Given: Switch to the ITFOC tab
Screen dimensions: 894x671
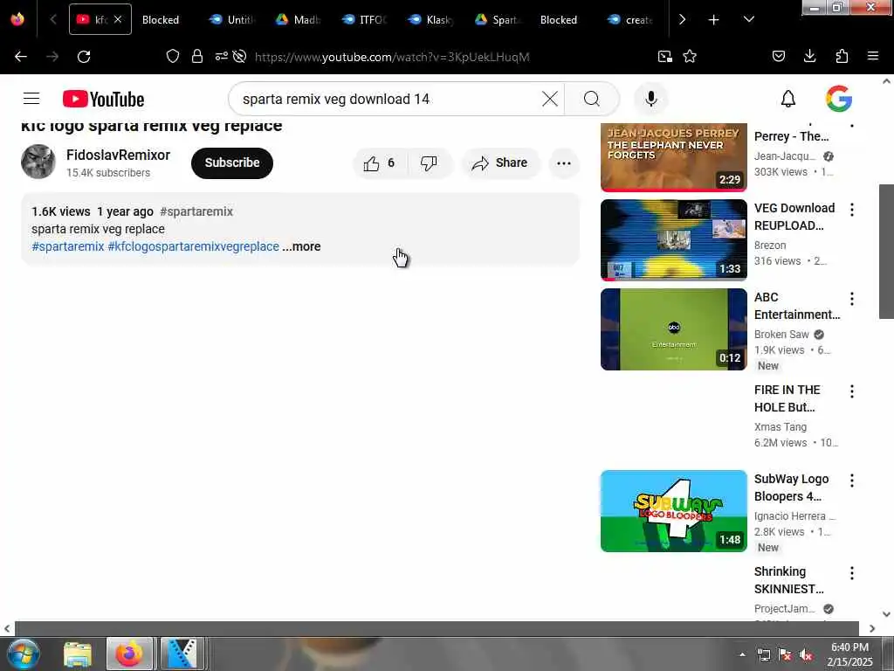Looking at the screenshot, I should 364,20.
